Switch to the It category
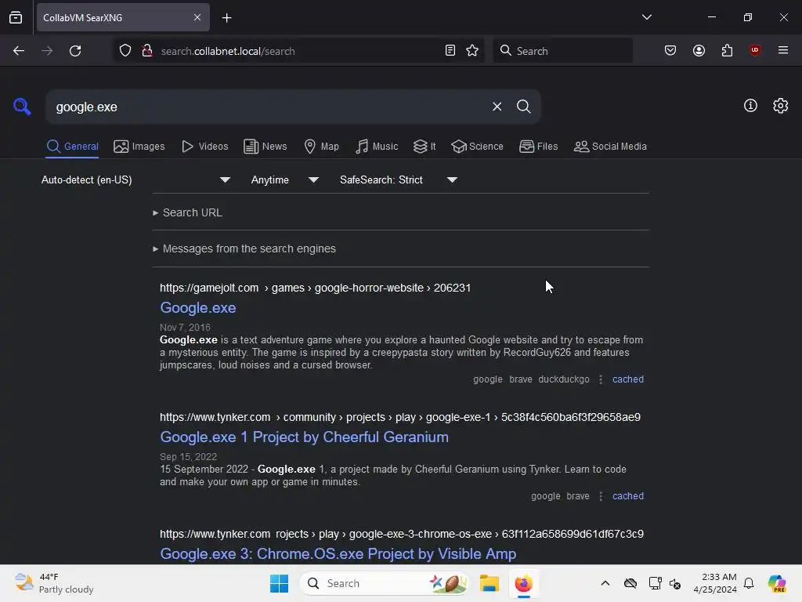This screenshot has height=602, width=802. coord(424,147)
